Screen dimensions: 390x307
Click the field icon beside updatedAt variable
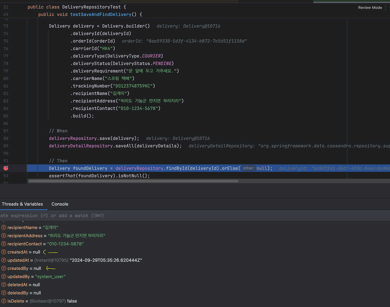click(x=3, y=260)
